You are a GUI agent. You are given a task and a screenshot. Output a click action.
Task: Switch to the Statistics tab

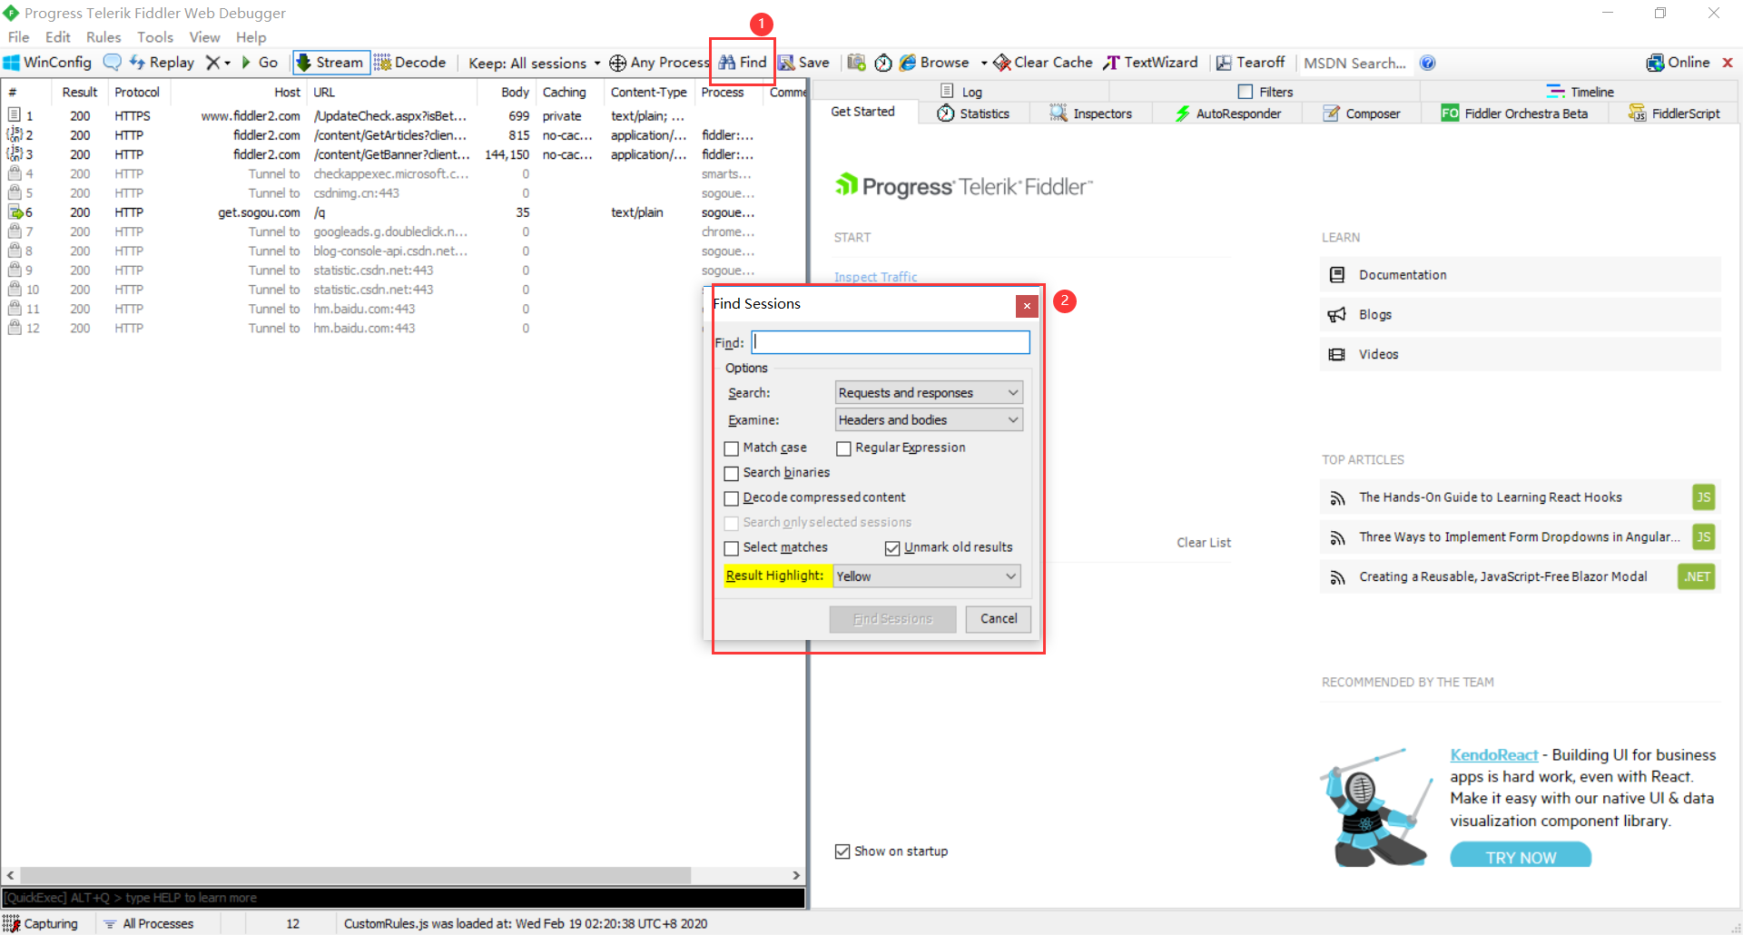973,113
